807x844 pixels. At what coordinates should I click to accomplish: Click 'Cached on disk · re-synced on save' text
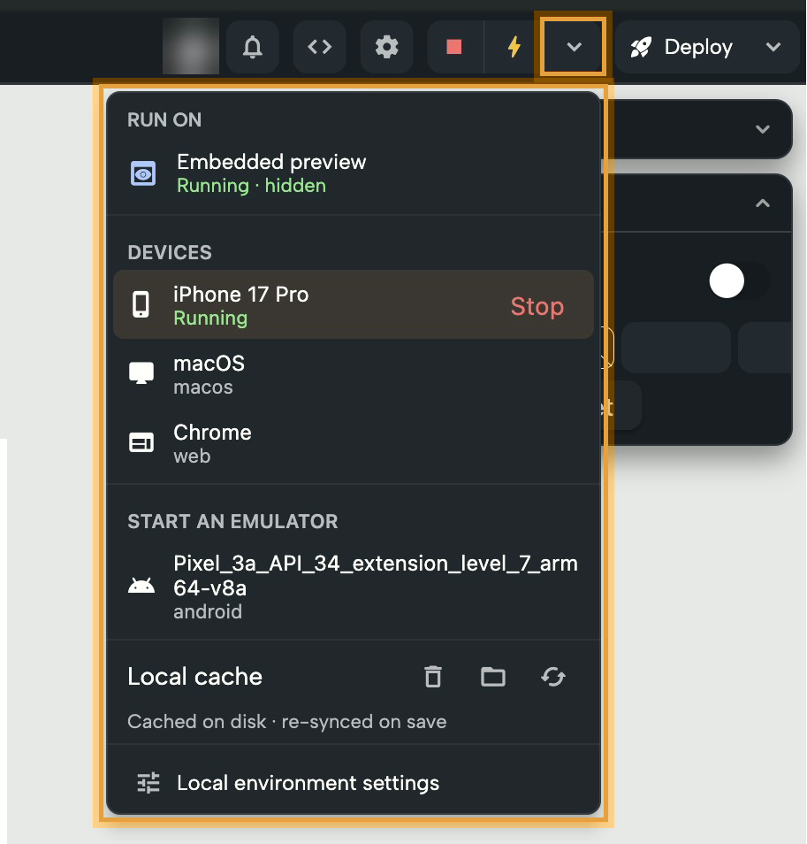click(286, 721)
